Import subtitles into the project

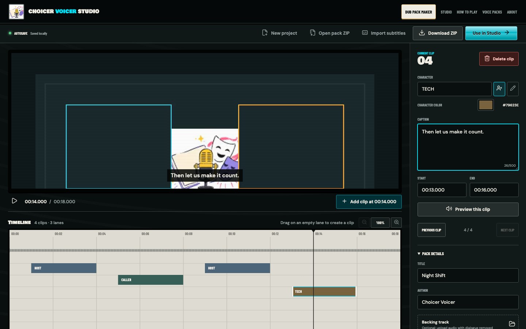click(384, 33)
